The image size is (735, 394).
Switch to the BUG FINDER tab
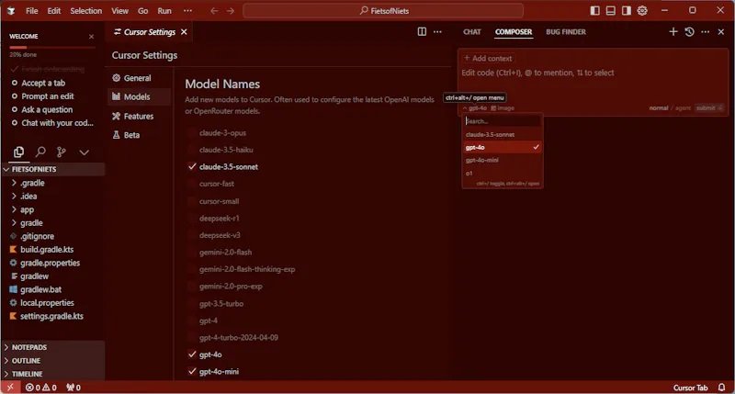566,32
